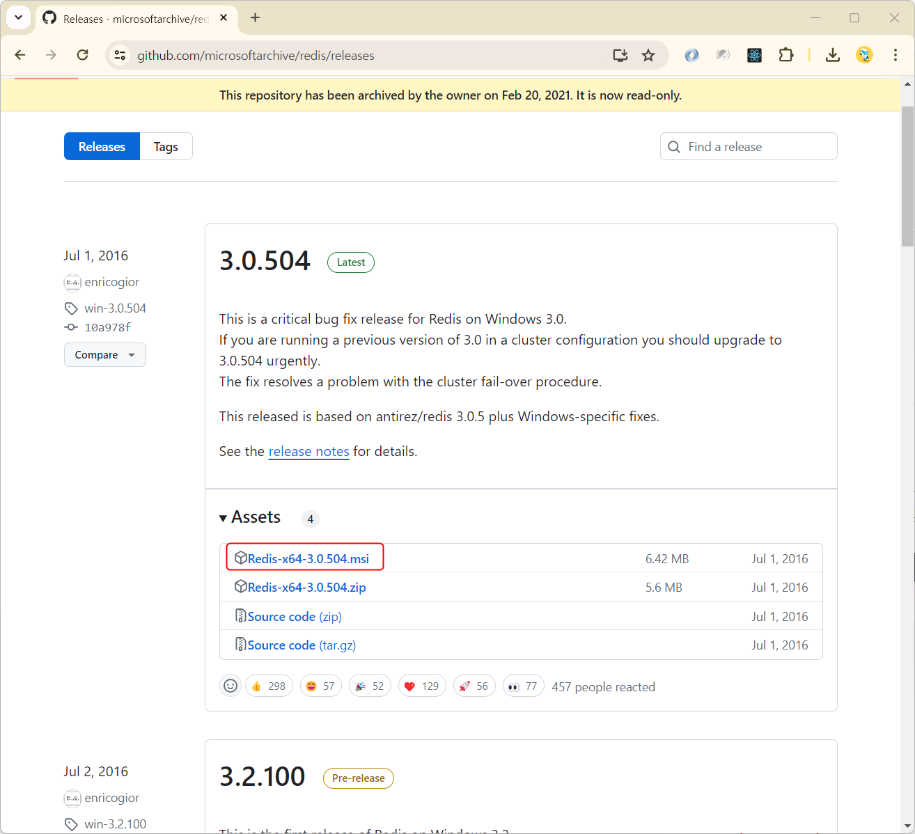
Task: Open the win-3.0.504 tag link
Action: 115,308
